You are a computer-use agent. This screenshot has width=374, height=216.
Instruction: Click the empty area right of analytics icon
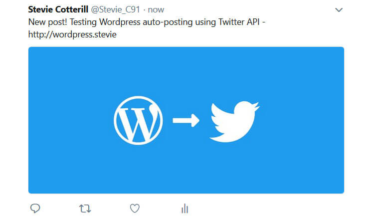pyautogui.click(x=262, y=209)
